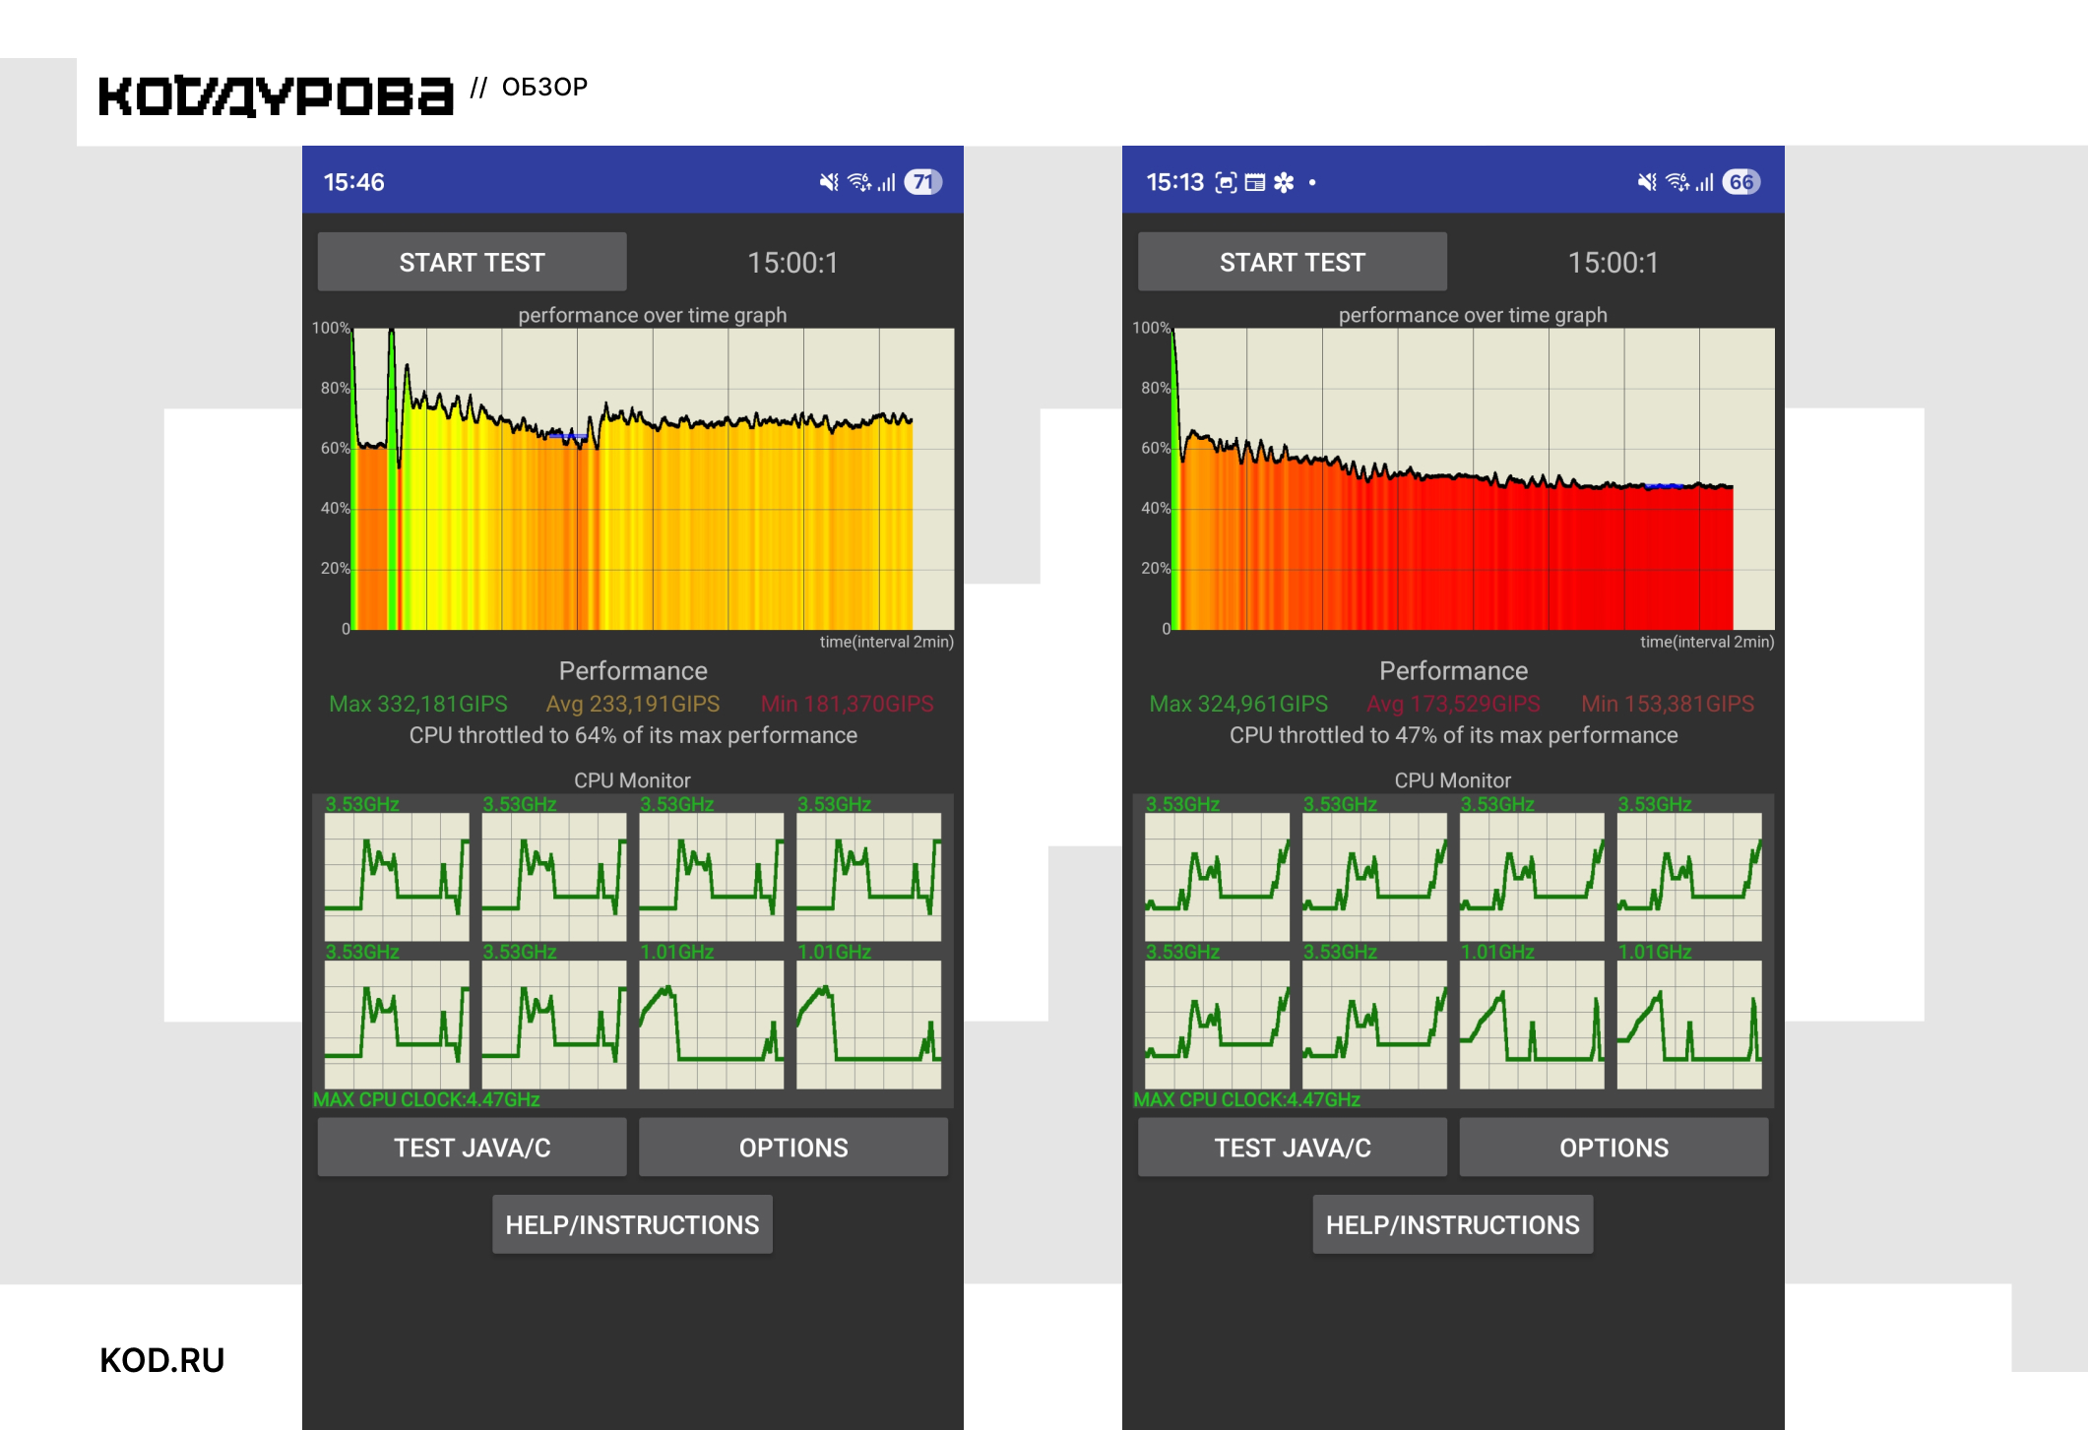Tap the battery 71 indicator on left phone
This screenshot has height=1430, width=2088.
(922, 182)
